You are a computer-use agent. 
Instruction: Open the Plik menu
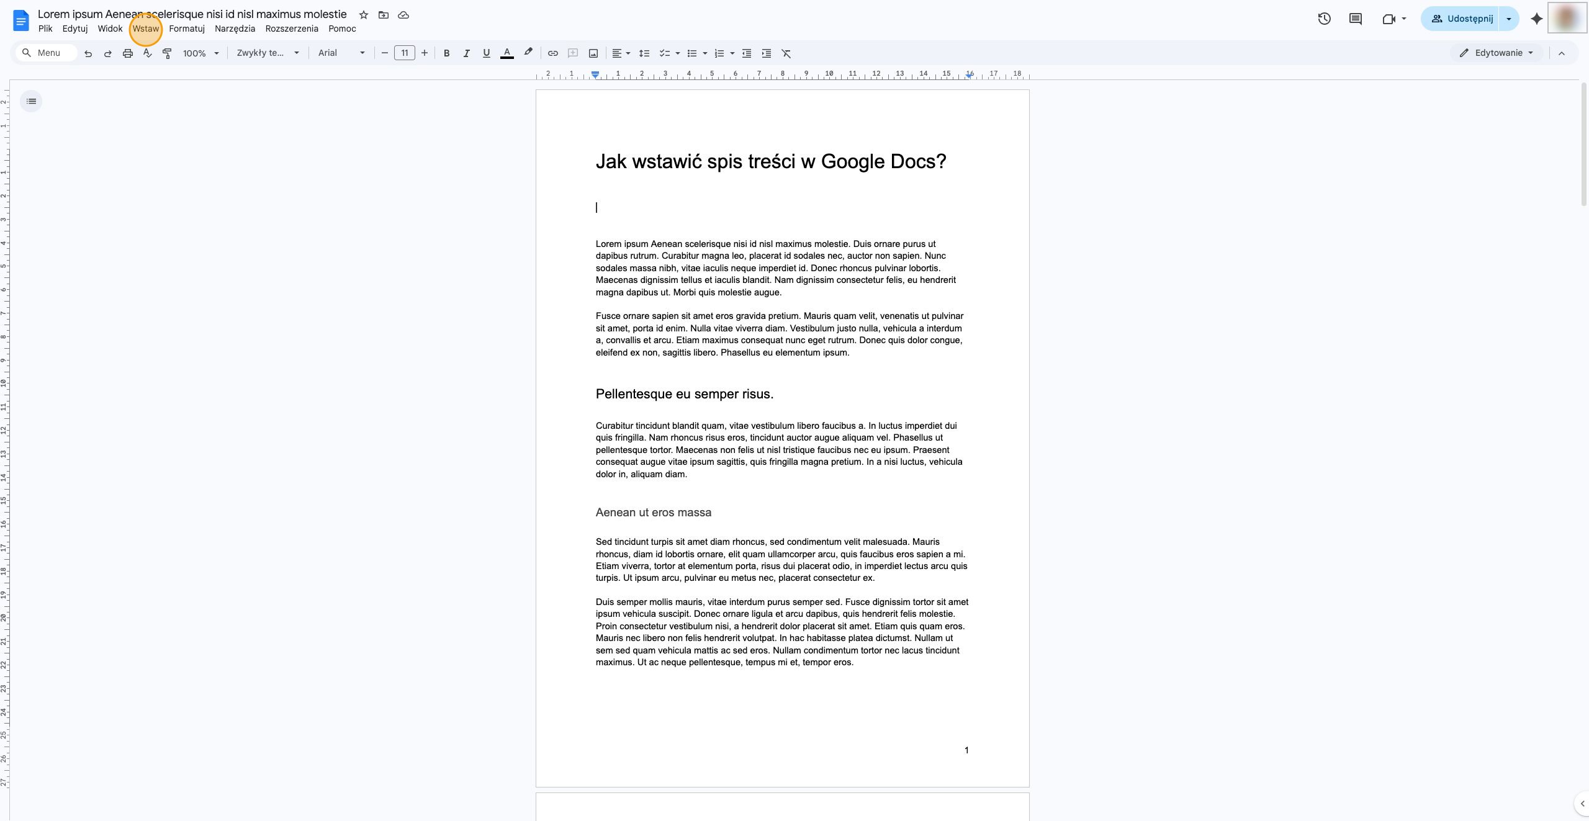(45, 29)
